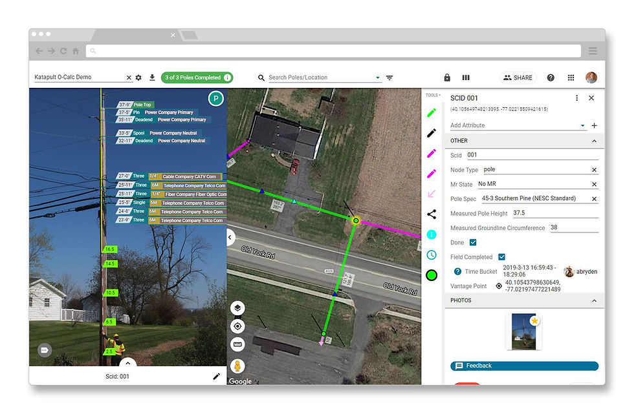Click the locate position target button
Screen dimensions: 634x416
point(238,326)
